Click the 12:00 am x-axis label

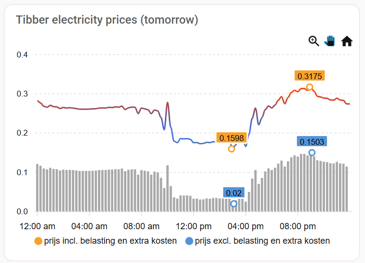(x=36, y=226)
